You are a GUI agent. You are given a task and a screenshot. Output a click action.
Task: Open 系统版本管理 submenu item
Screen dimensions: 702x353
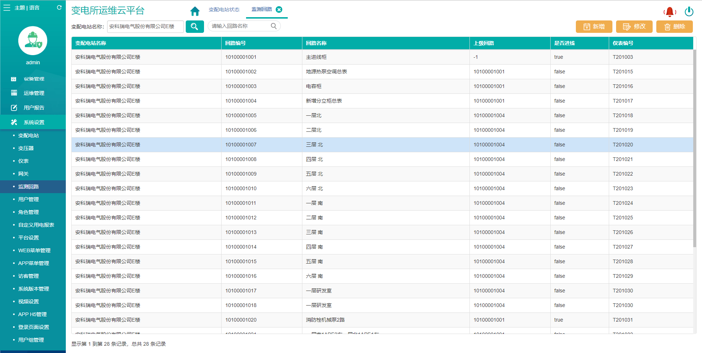coord(34,289)
